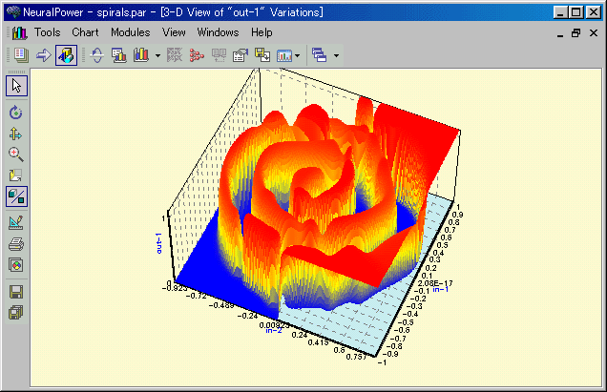
Task: Click the stacked data sheets toolbar icon
Action: 21,55
